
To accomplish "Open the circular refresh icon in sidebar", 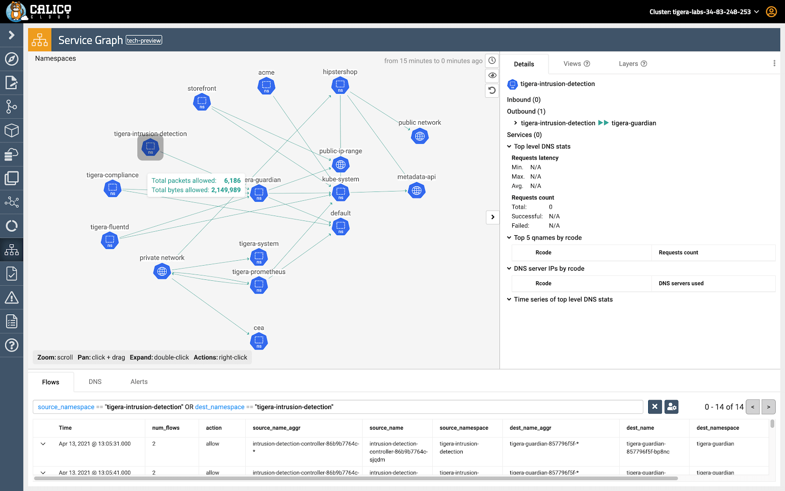I will pyautogui.click(x=11, y=226).
